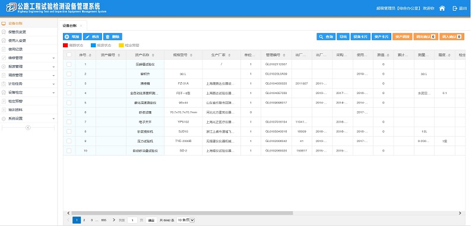Click the 修改 edit pencil button
The image size is (475, 226).
pyautogui.click(x=93, y=37)
